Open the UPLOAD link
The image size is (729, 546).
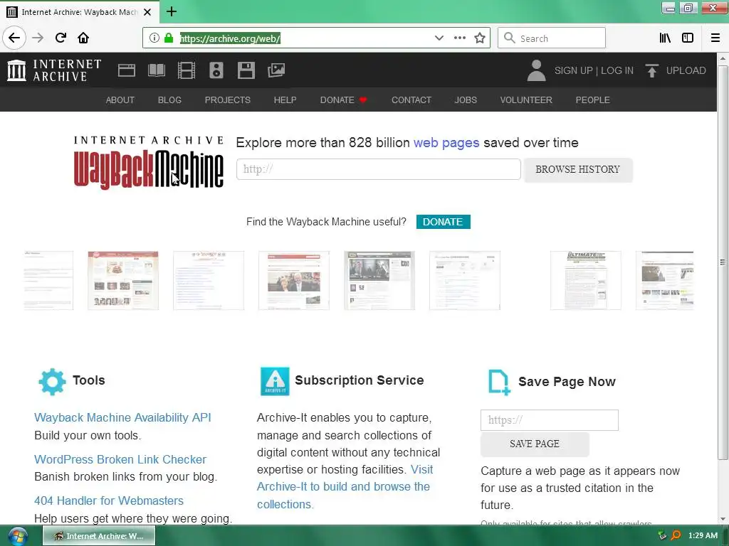click(686, 70)
